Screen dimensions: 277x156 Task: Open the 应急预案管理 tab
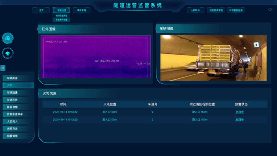[216, 10]
